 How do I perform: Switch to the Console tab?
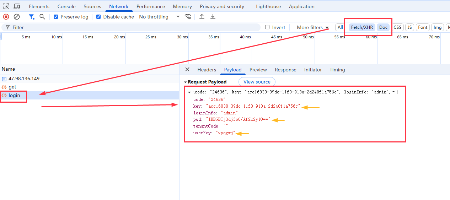click(66, 6)
